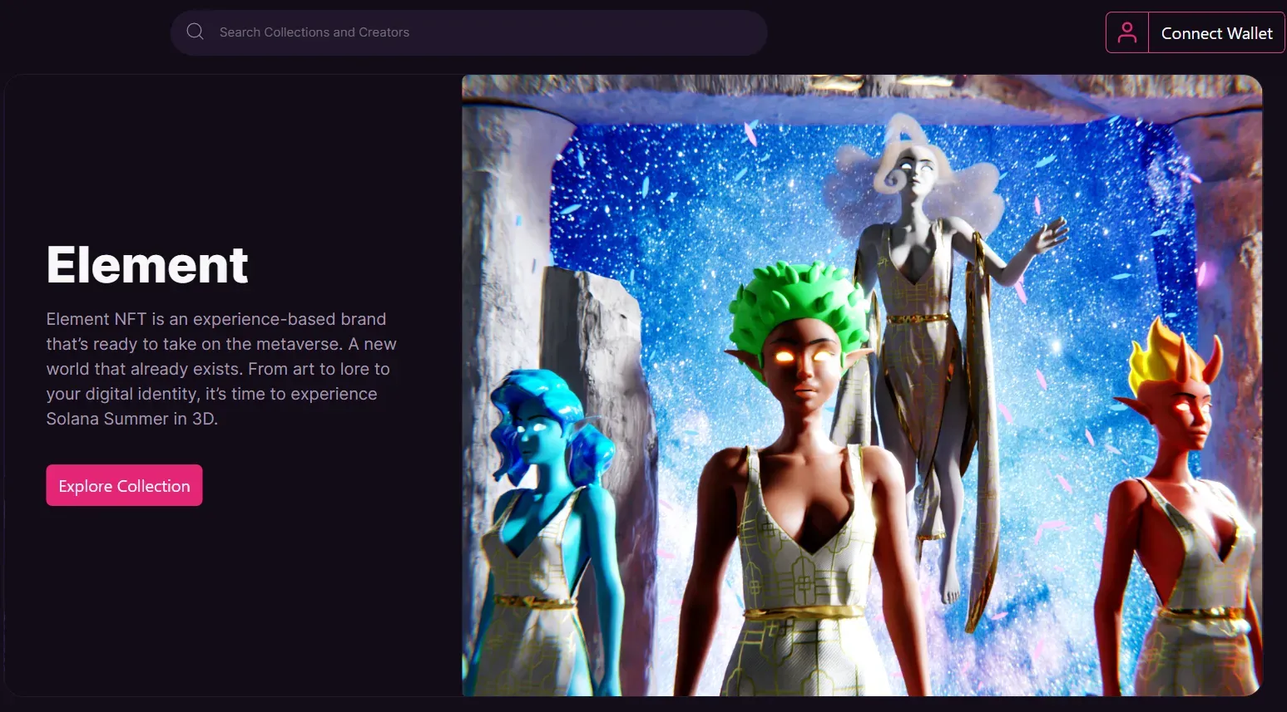Click the magnifying glass search icon
Screen dimensions: 1287x712
click(x=196, y=32)
